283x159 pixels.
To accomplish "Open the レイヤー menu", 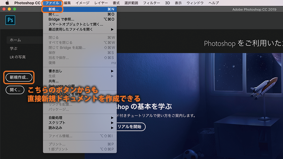I will pos(101,3).
